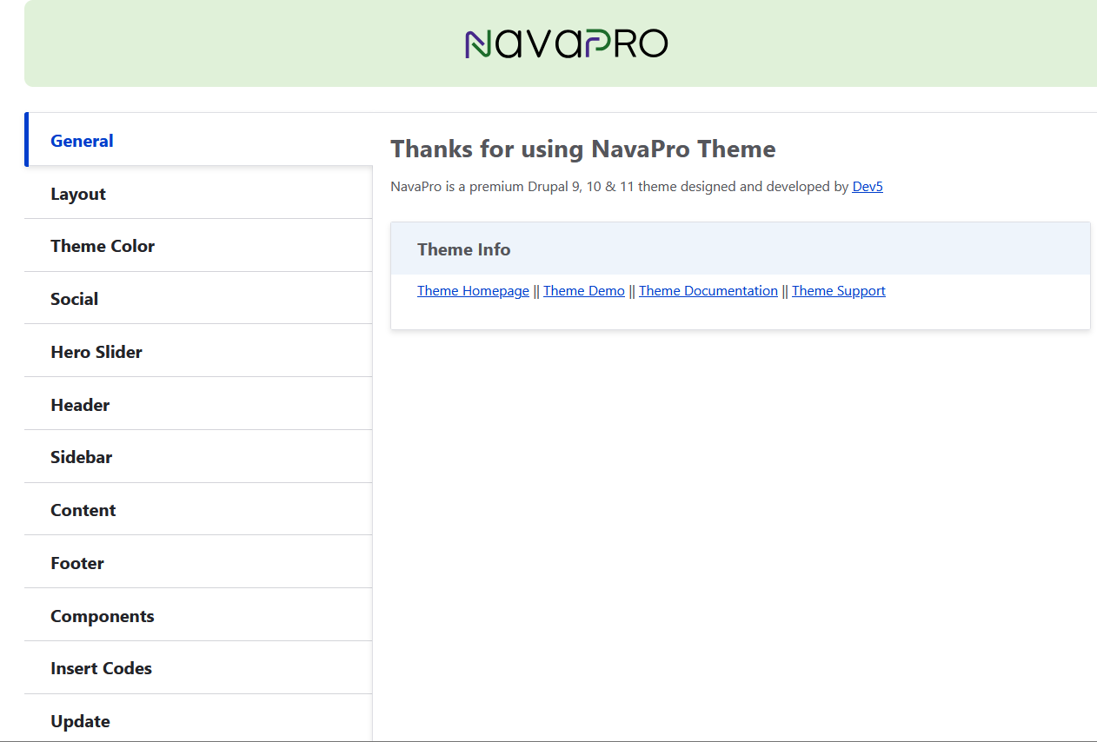Open the Layout settings tab
Screen dimensions: 1097x742
click(x=78, y=194)
